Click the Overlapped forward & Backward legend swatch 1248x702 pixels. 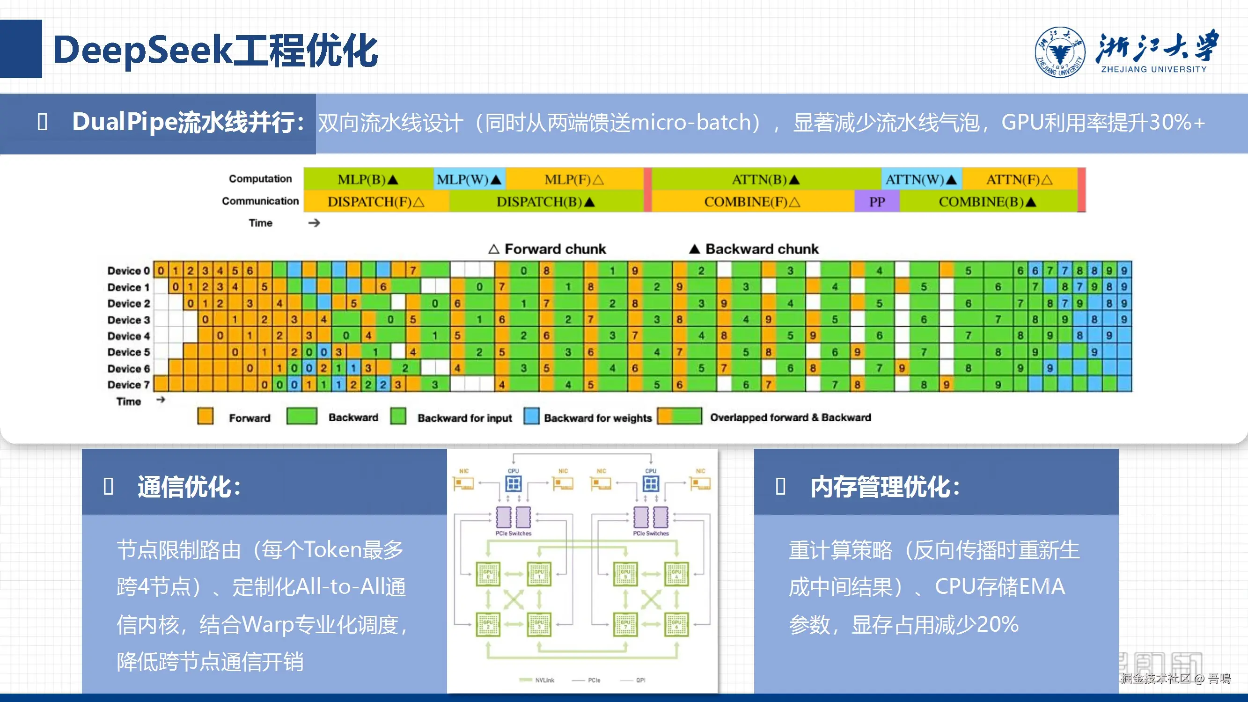679,416
